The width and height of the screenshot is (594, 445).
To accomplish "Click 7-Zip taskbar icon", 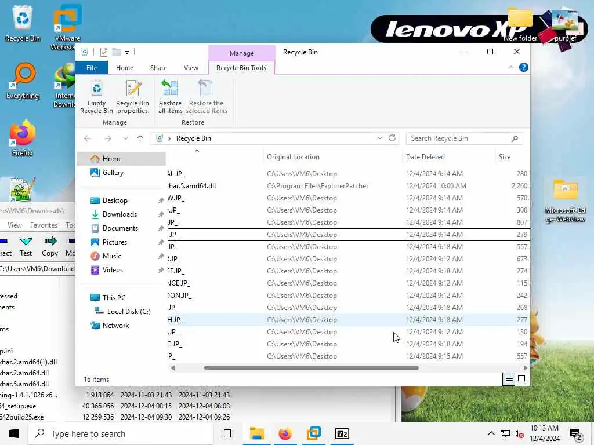I will pyautogui.click(x=342, y=433).
